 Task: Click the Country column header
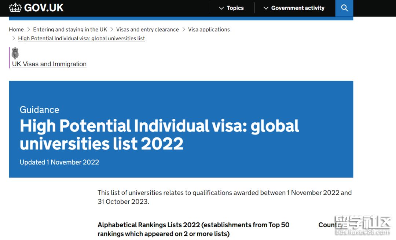pos(327,225)
